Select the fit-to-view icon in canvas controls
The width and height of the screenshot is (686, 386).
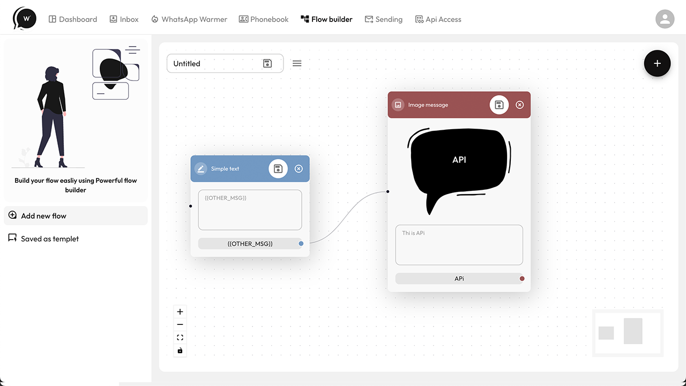[180, 337]
